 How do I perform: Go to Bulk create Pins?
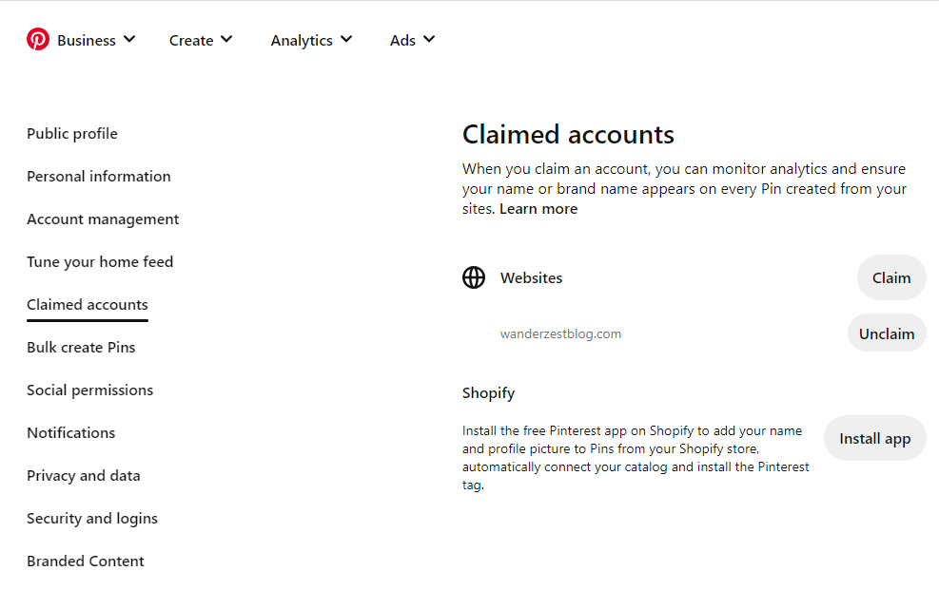(x=82, y=348)
